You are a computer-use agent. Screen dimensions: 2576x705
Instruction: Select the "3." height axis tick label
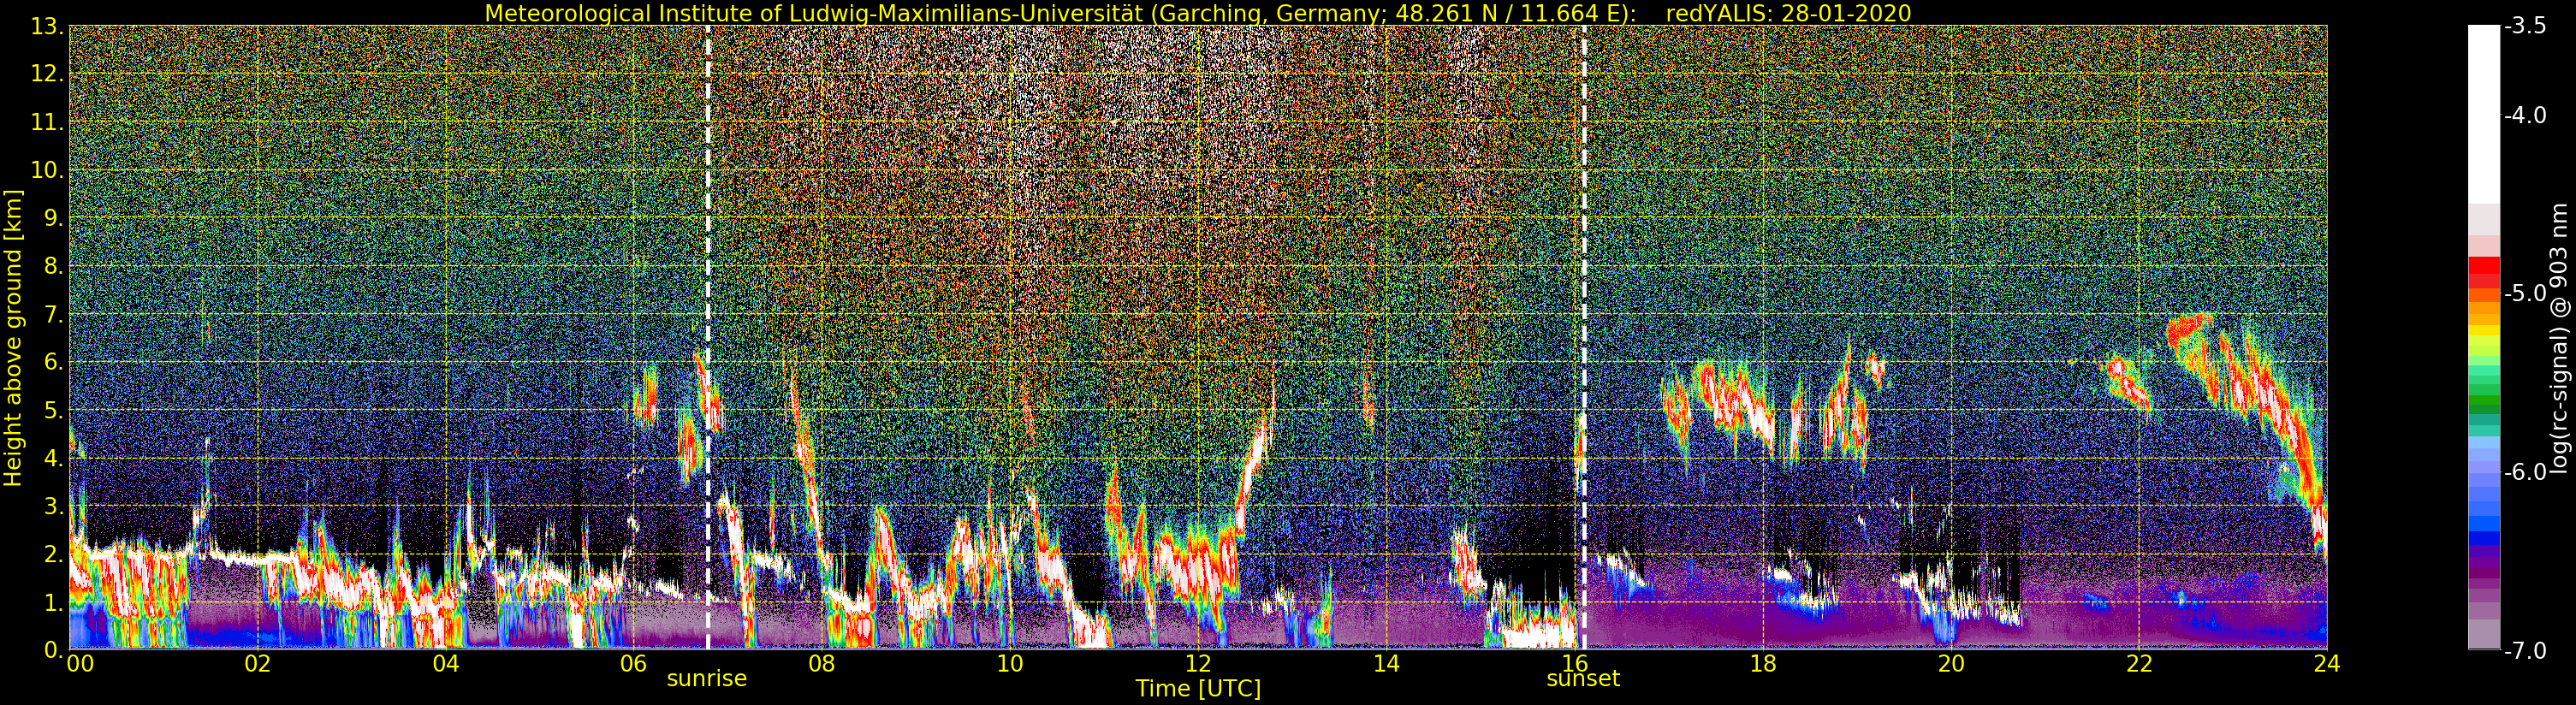click(52, 507)
